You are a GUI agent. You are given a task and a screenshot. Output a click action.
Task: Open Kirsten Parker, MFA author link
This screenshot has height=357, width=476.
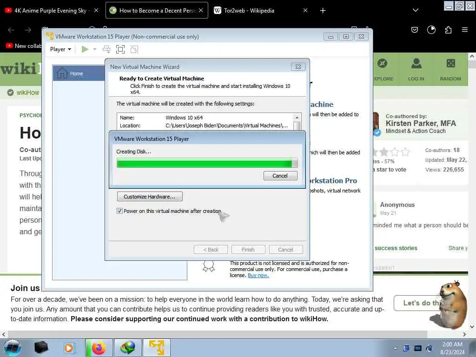(421, 123)
